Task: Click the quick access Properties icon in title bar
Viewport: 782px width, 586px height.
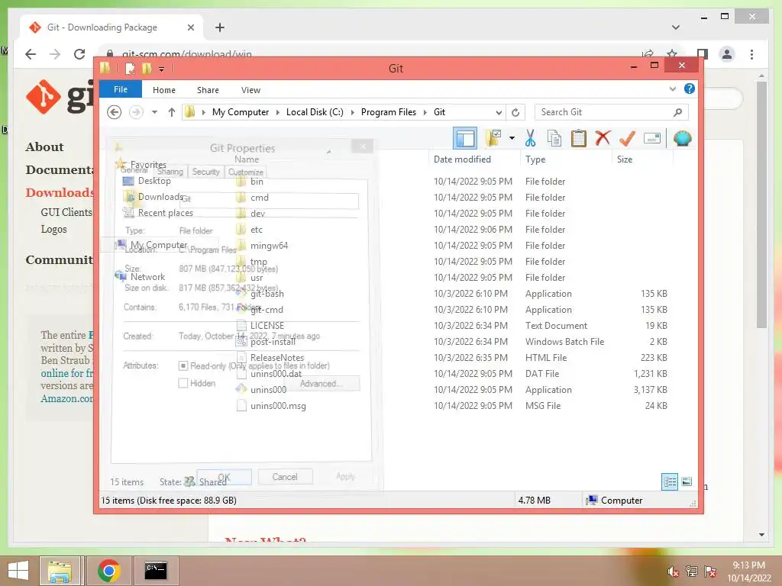Action: point(130,68)
